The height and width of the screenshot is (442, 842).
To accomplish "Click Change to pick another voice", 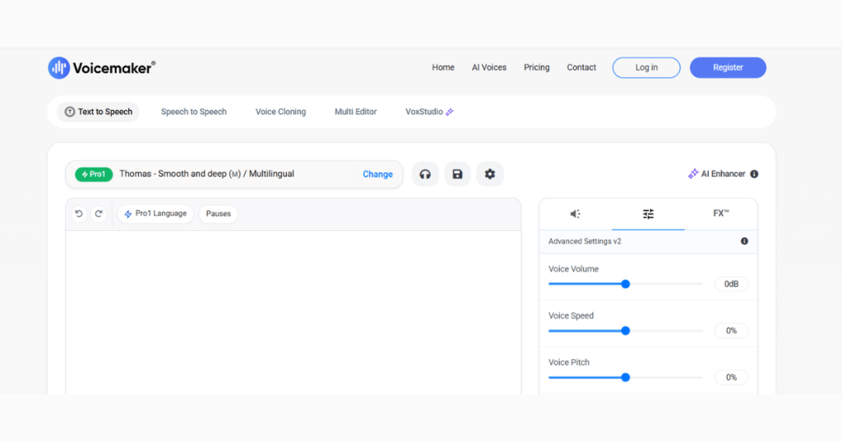I will [377, 174].
